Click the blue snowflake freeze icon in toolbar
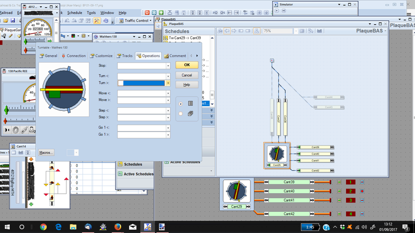This screenshot has width=415, height=233. pyautogui.click(x=154, y=12)
